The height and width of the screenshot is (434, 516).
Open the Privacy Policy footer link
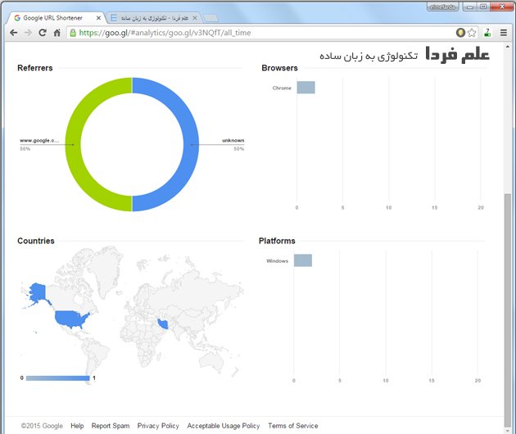click(x=158, y=426)
